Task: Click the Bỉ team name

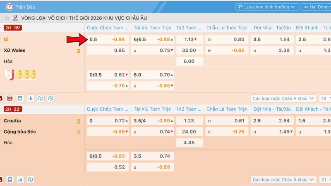Action: pos(6,39)
